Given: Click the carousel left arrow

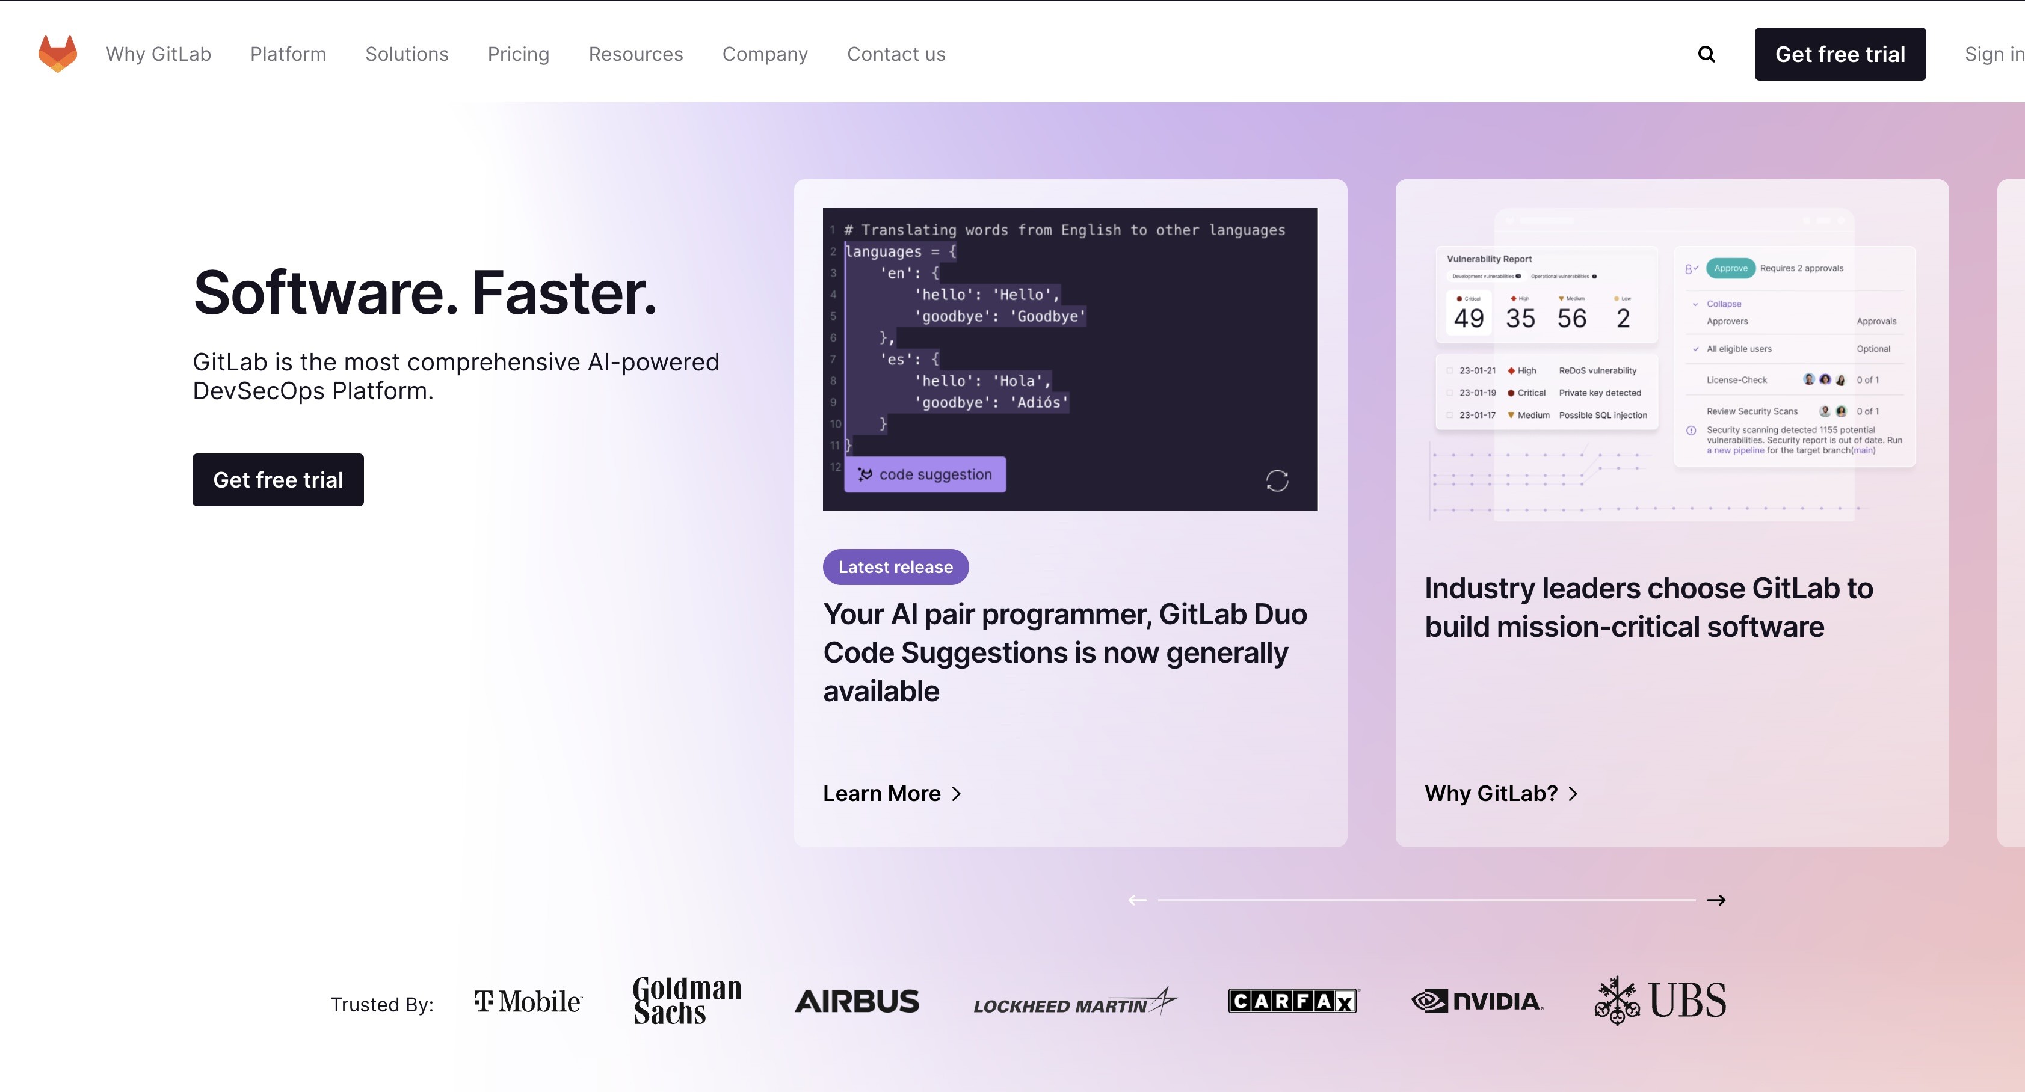Looking at the screenshot, I should [x=1136, y=900].
